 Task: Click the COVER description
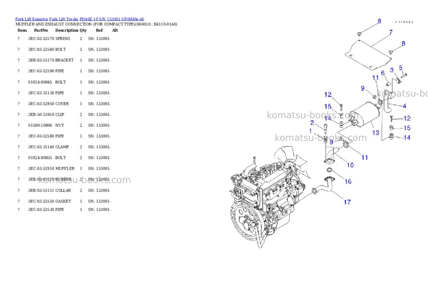point(62,104)
